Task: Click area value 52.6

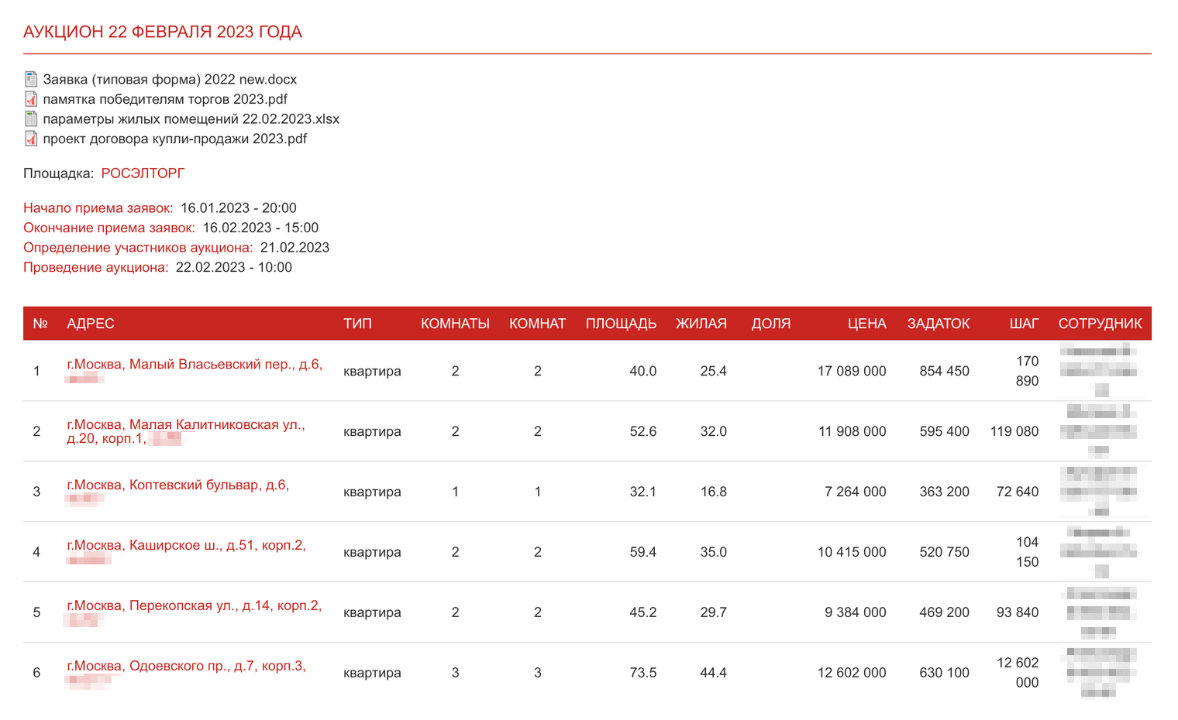Action: [x=642, y=431]
